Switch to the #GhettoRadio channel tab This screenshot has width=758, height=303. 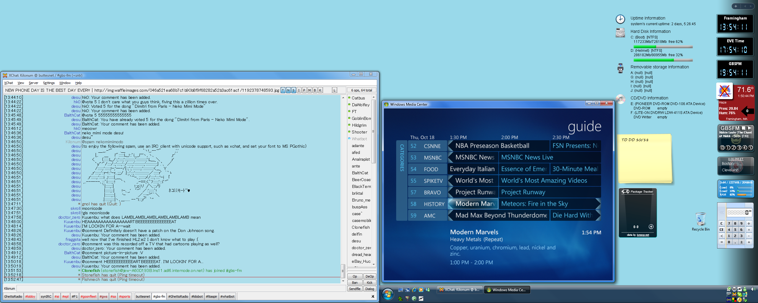pos(178,296)
